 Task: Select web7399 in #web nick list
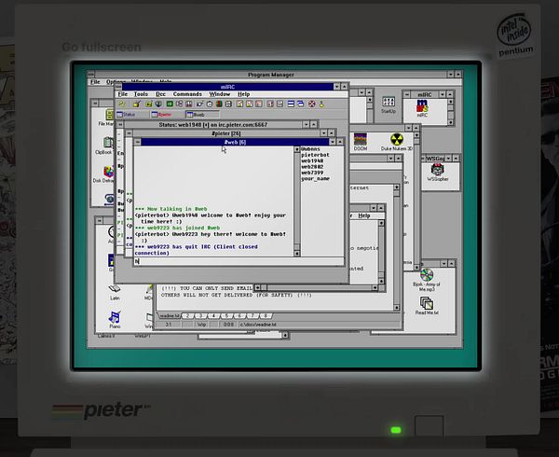[312, 173]
